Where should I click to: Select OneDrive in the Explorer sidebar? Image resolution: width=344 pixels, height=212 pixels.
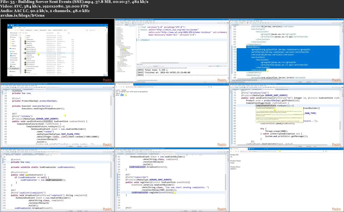point(14,48)
